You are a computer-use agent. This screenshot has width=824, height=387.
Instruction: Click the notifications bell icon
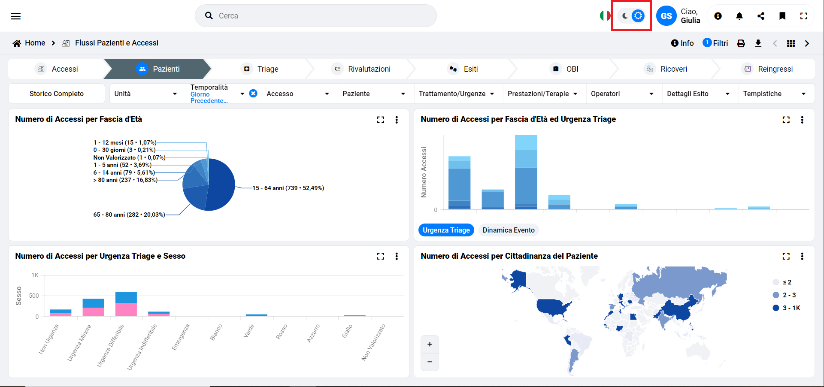[x=739, y=16]
